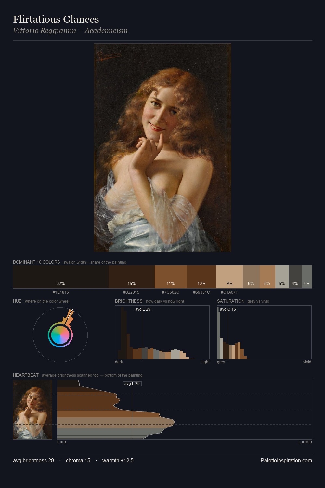
Task: Select the 10% brown swatch
Action: [x=201, y=277]
